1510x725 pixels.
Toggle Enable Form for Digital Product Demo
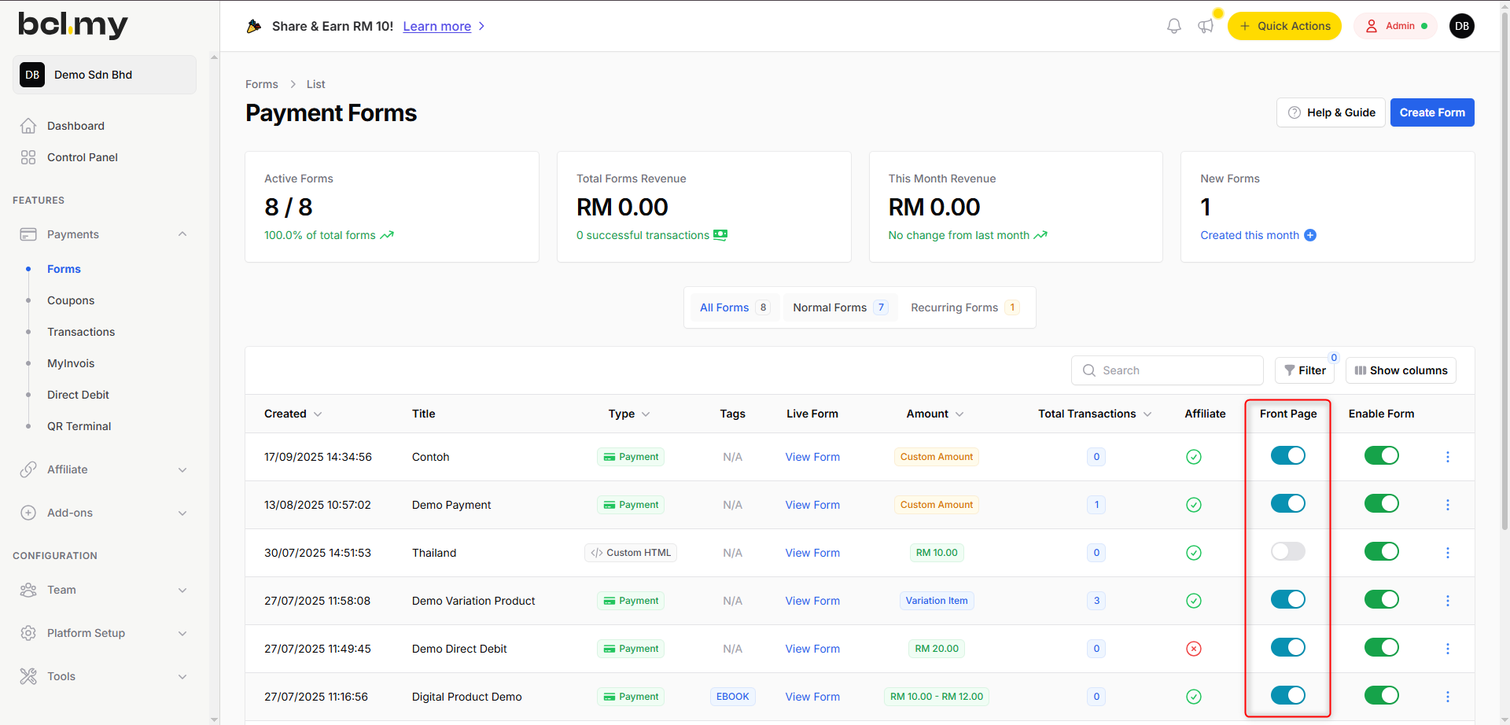pos(1382,695)
